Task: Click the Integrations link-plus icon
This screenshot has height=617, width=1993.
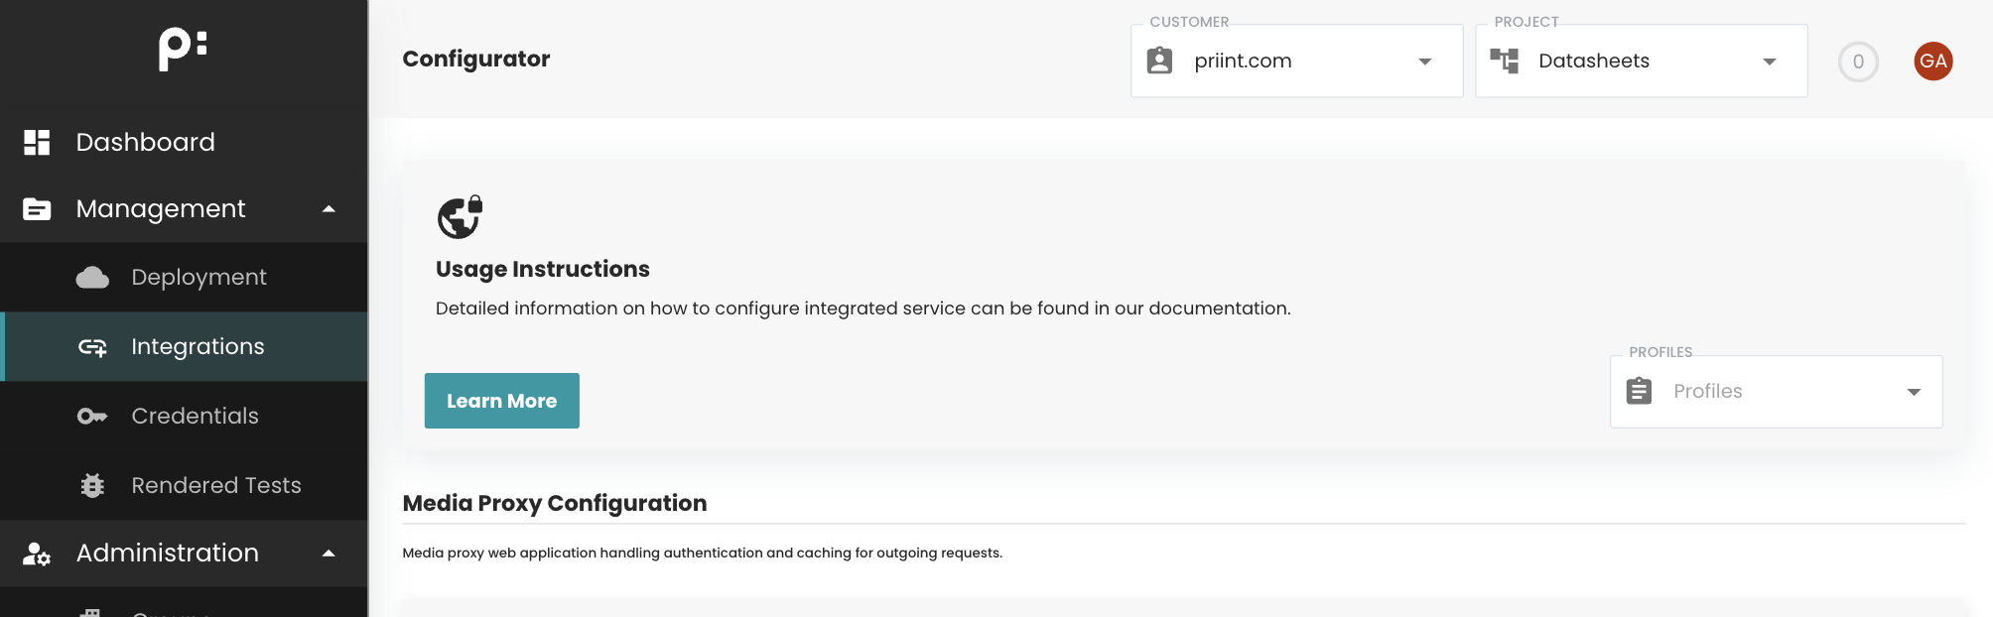Action: click(x=92, y=347)
